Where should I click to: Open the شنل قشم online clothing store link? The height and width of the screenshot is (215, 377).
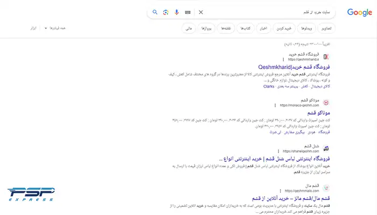pos(274,159)
